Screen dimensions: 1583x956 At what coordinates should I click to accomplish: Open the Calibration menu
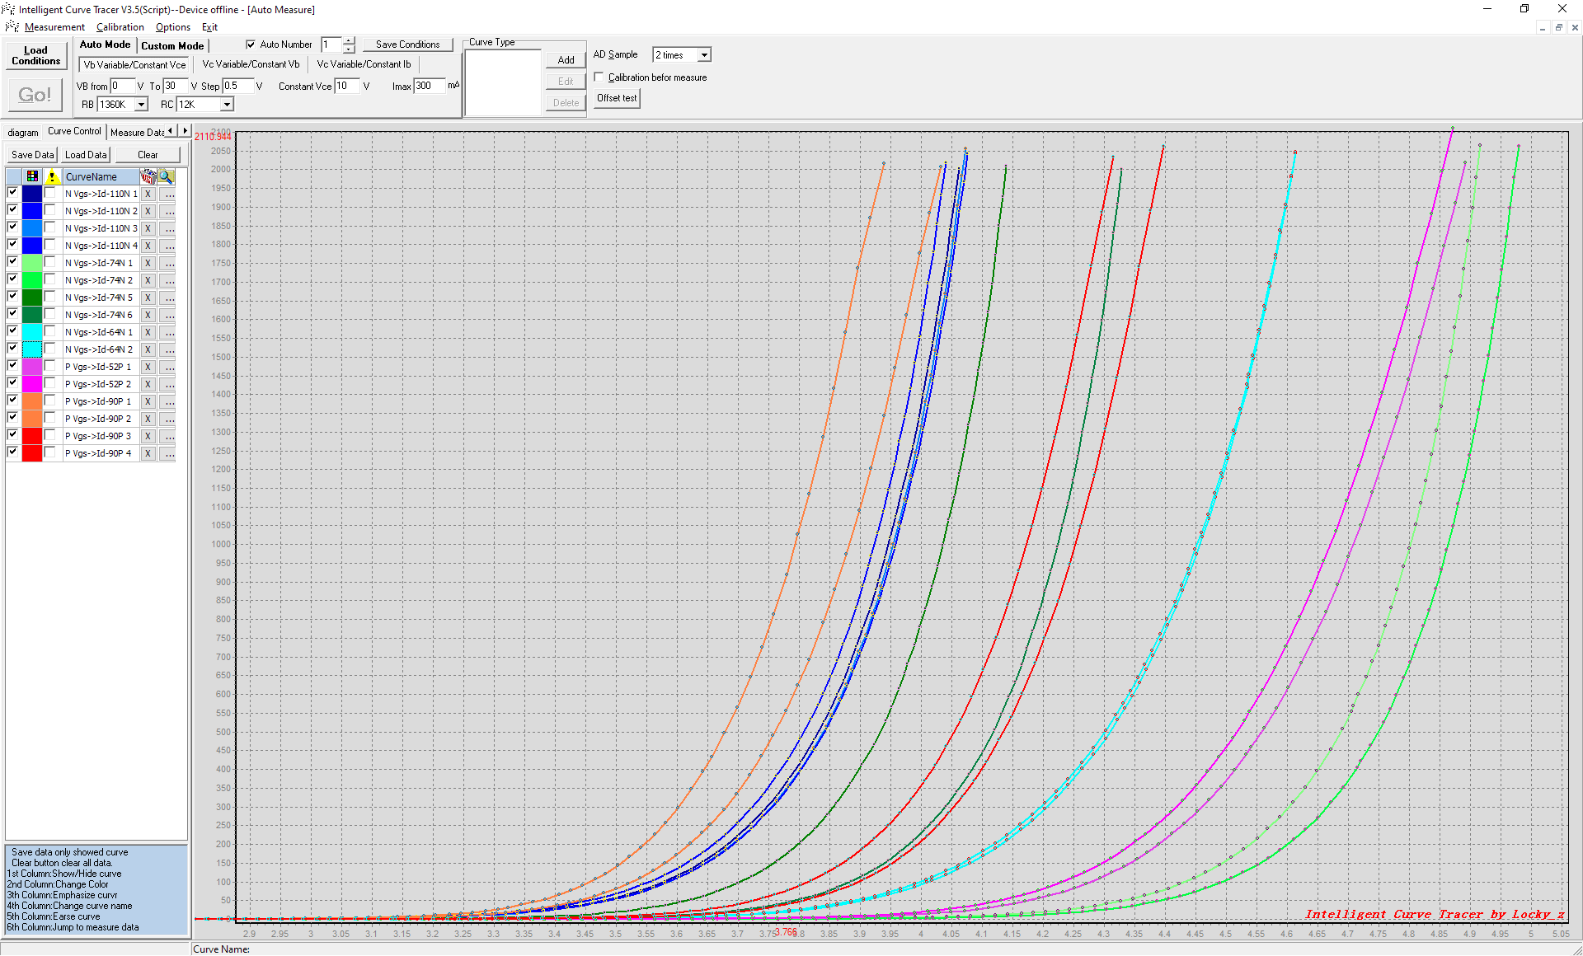(120, 27)
